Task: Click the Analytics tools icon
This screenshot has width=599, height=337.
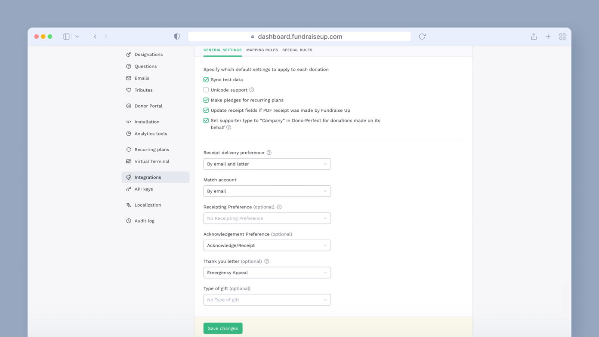Action: 128,134
